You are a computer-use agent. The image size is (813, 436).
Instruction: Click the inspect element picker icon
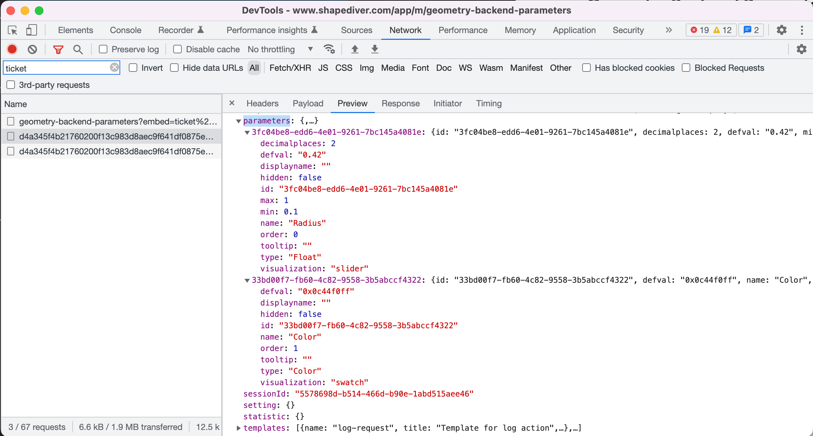[13, 30]
